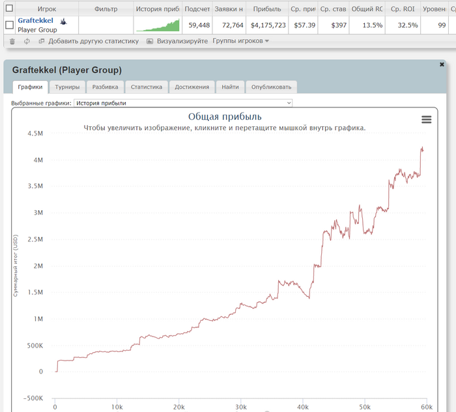
Task: Switch to the Турниры tab
Action: tap(67, 87)
